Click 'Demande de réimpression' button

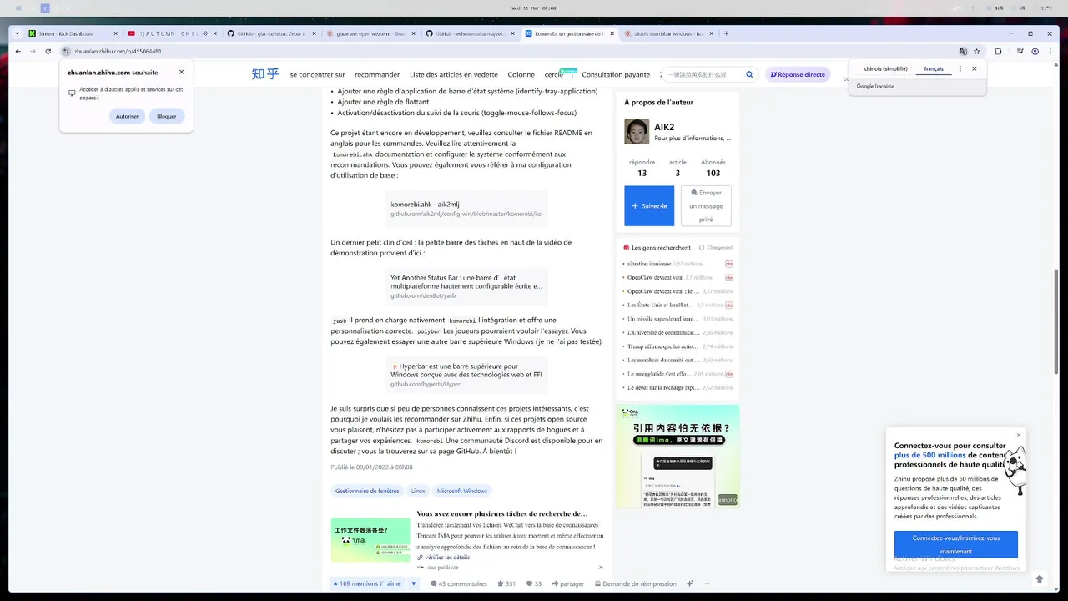tap(635, 583)
